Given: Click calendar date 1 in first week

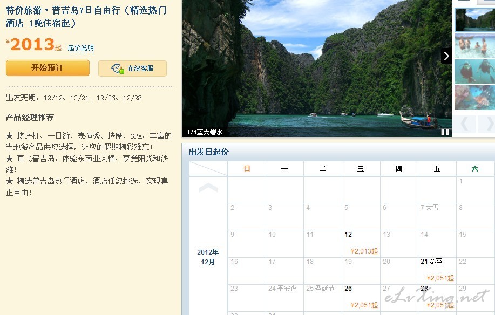Looking at the screenshot, I should coord(461,181).
